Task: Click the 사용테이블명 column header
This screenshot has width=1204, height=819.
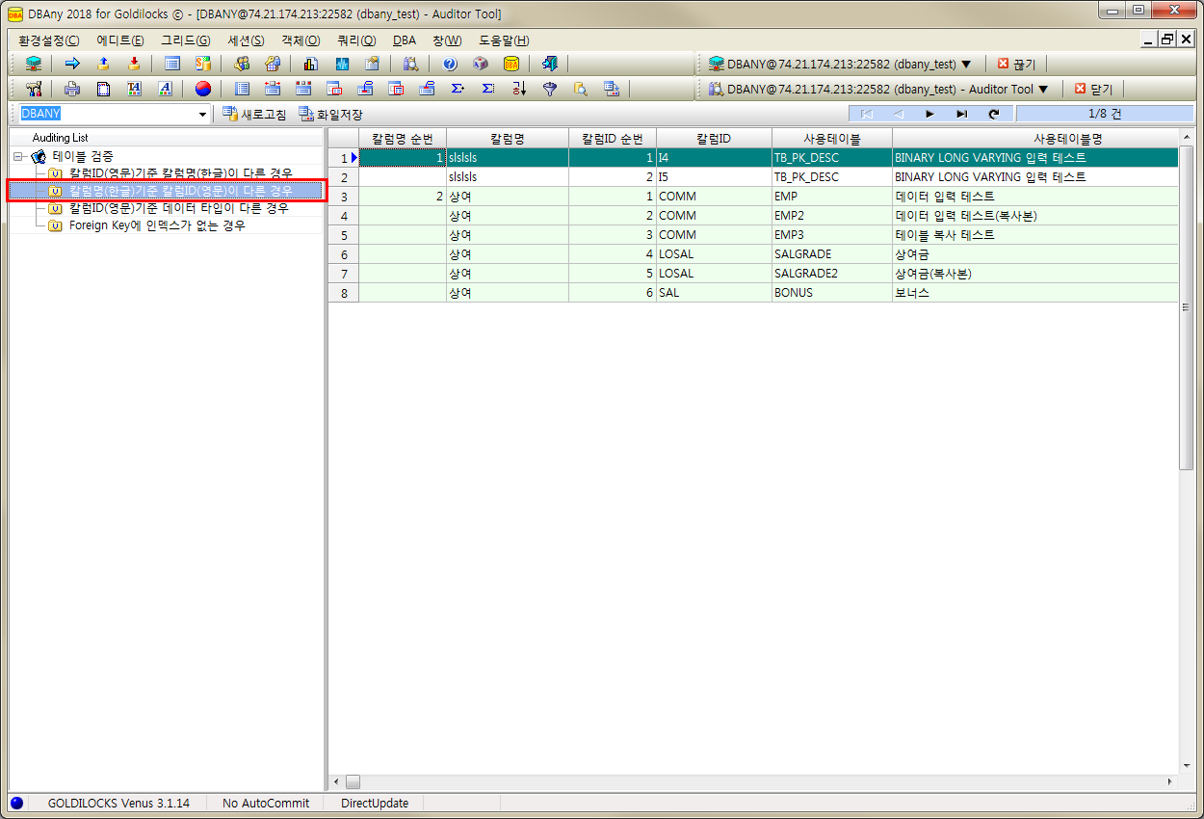Action: point(1067,139)
